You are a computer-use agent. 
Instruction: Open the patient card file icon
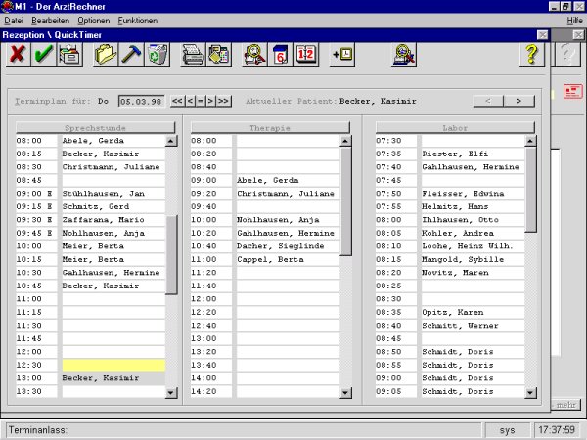[x=69, y=55]
